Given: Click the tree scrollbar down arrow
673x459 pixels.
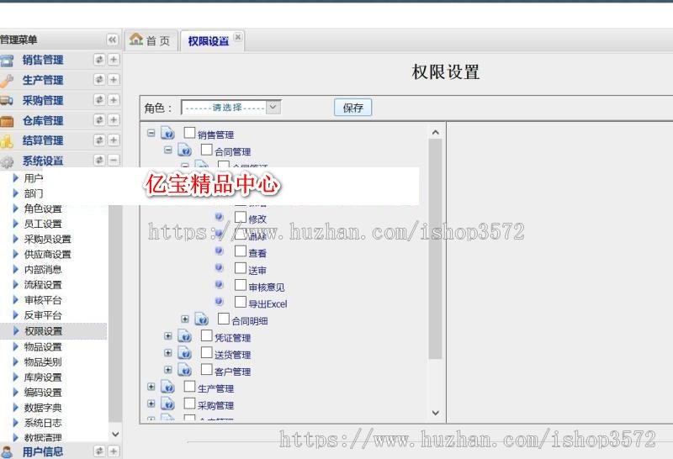Looking at the screenshot, I should (435, 413).
